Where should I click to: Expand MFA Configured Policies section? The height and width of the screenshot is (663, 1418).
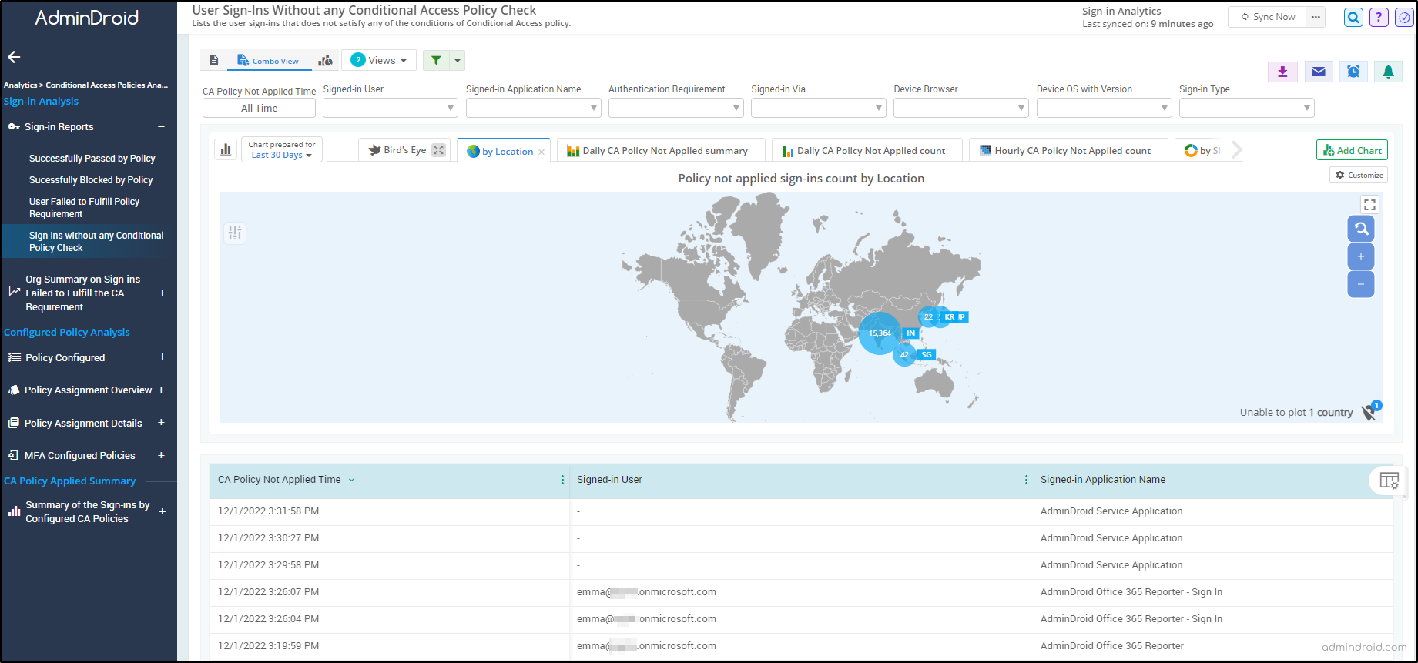coord(162,455)
